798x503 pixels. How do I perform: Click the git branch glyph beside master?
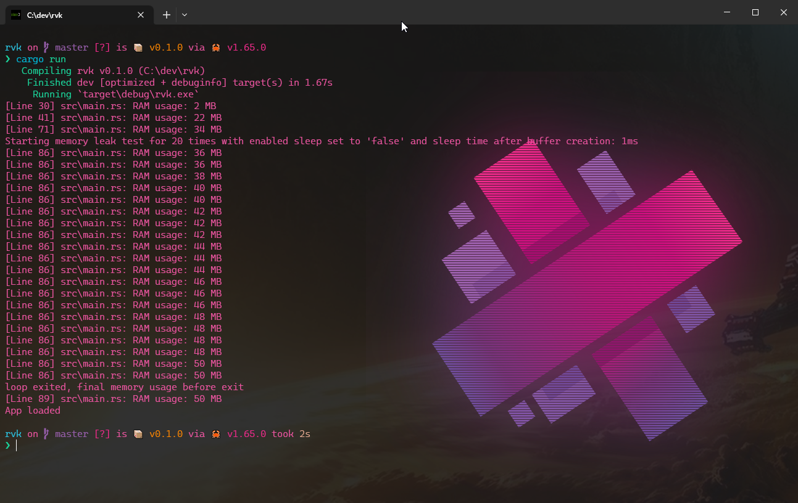47,47
